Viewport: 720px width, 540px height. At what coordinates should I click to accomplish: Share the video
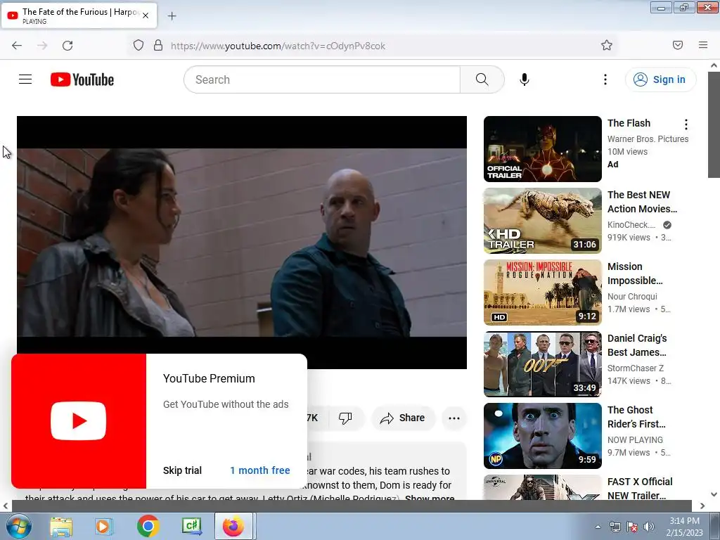pos(402,418)
